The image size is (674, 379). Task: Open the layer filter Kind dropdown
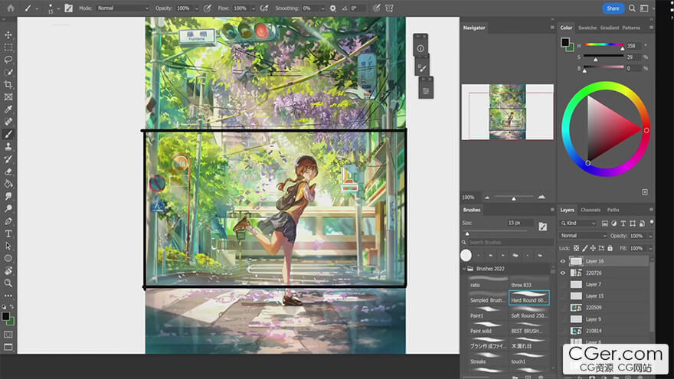click(x=578, y=224)
